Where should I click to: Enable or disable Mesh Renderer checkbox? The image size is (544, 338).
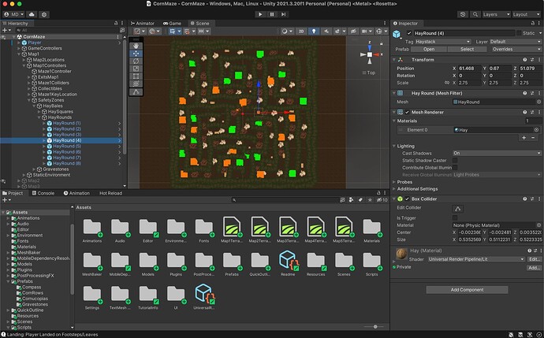[x=407, y=113]
